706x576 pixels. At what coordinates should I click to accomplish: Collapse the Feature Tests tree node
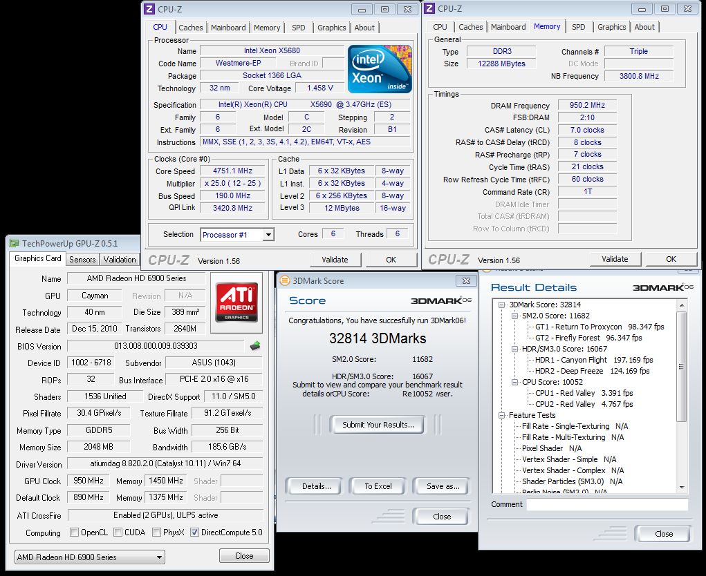[x=501, y=416]
